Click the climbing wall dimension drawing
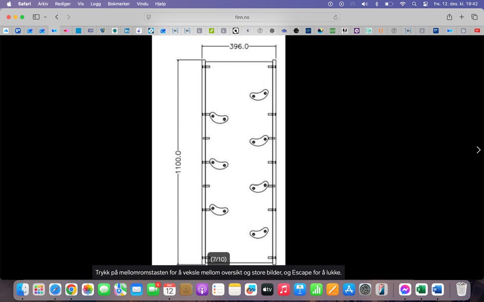Image resolution: width=484 pixels, height=302 pixels. click(x=218, y=150)
